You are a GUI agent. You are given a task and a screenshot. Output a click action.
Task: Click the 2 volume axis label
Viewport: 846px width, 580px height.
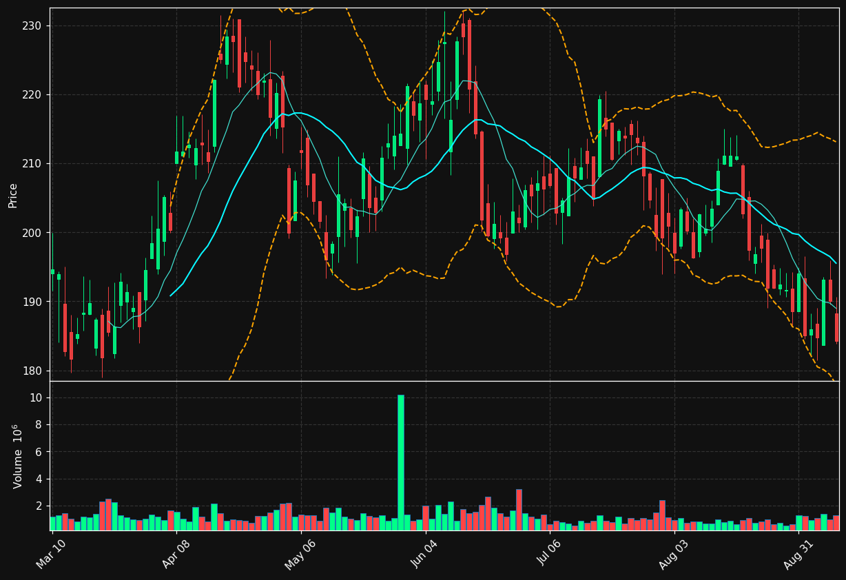(x=39, y=506)
